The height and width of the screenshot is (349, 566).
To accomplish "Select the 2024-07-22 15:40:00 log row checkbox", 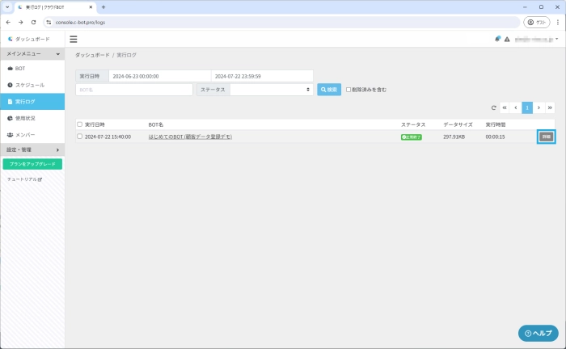I will 79,137.
